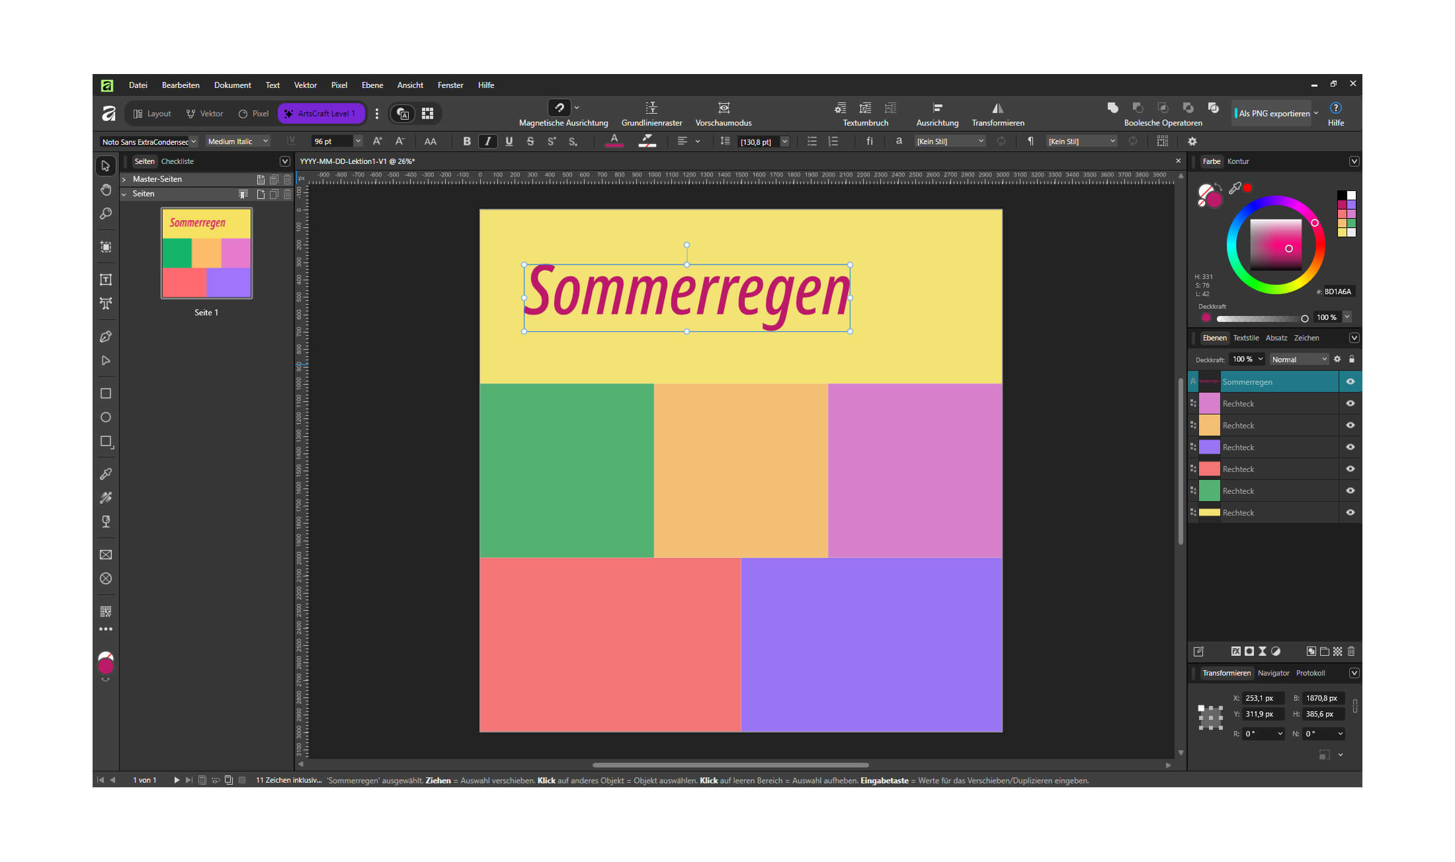Select the Seite 1 page thumbnail

point(206,253)
